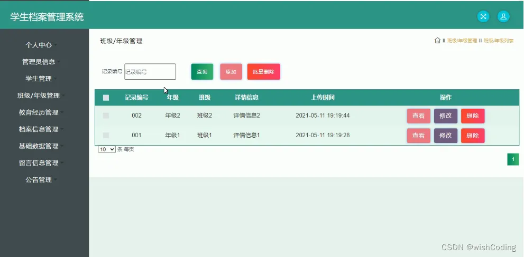Open the 班级/年级管理 sidebar menu
The height and width of the screenshot is (257, 524).
point(41,96)
